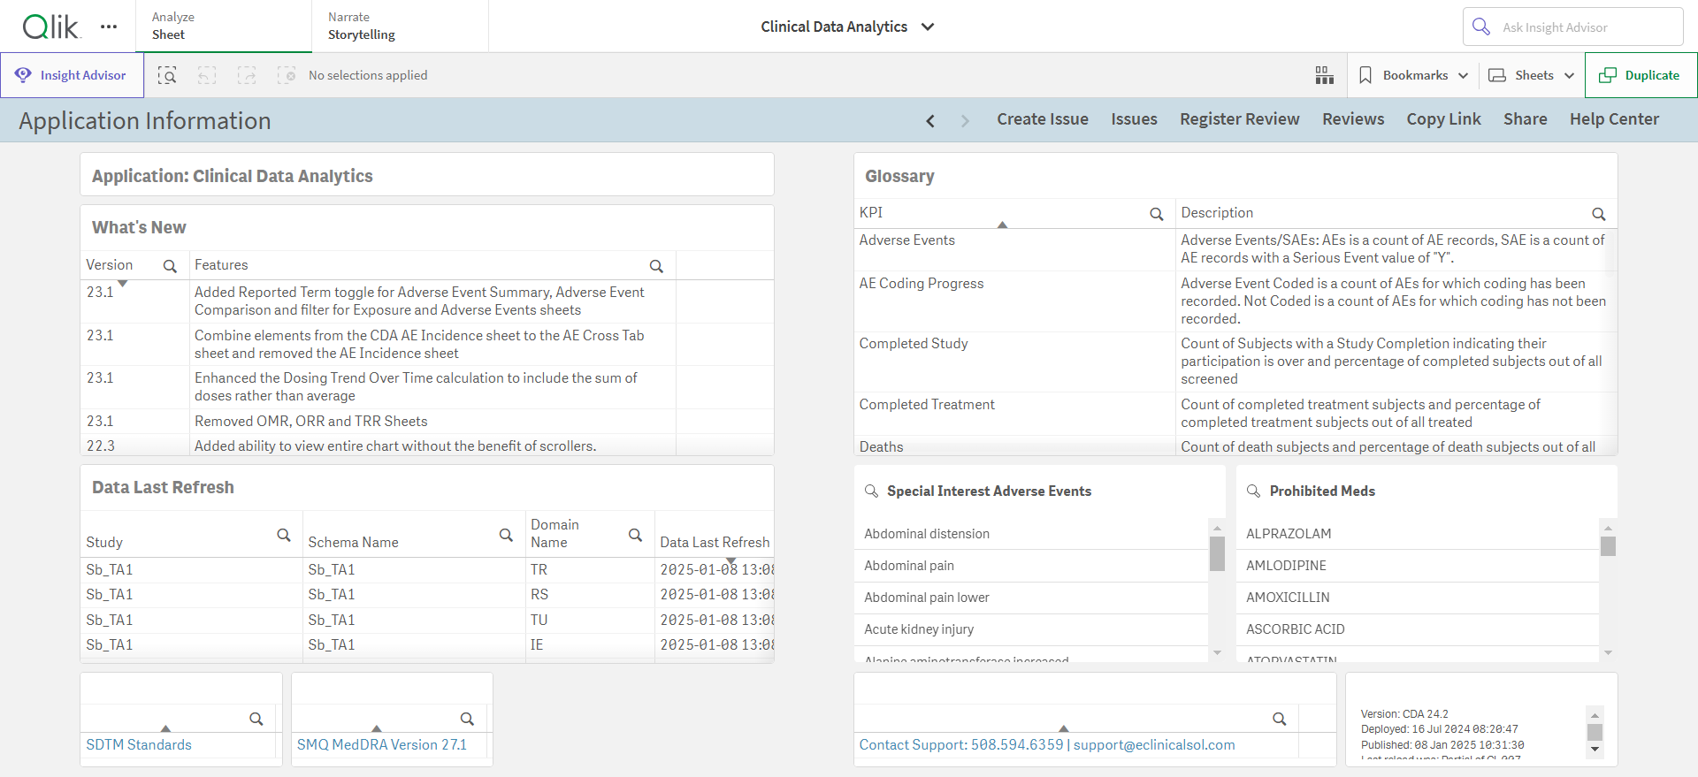This screenshot has height=777, width=1698.
Task: Search the SDTM Standards table
Action: (256, 719)
